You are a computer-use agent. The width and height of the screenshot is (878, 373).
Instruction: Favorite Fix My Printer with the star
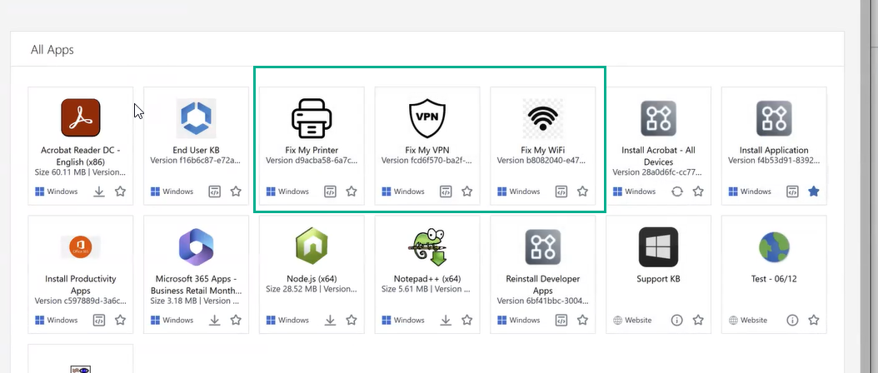(x=352, y=191)
